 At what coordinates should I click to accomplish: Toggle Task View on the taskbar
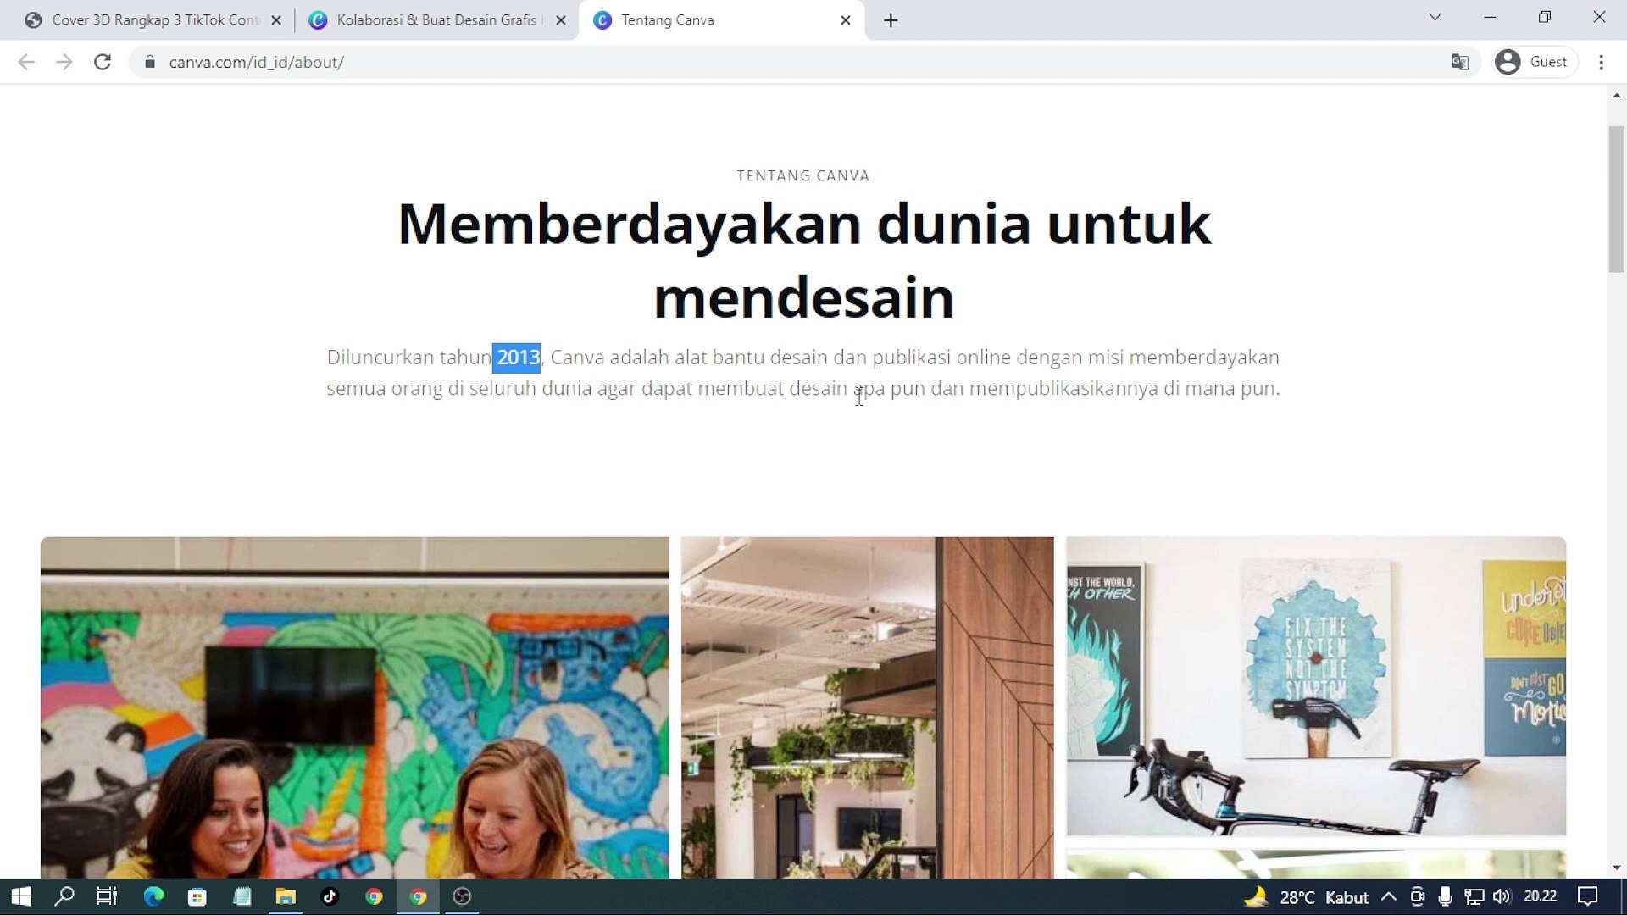[x=107, y=896]
